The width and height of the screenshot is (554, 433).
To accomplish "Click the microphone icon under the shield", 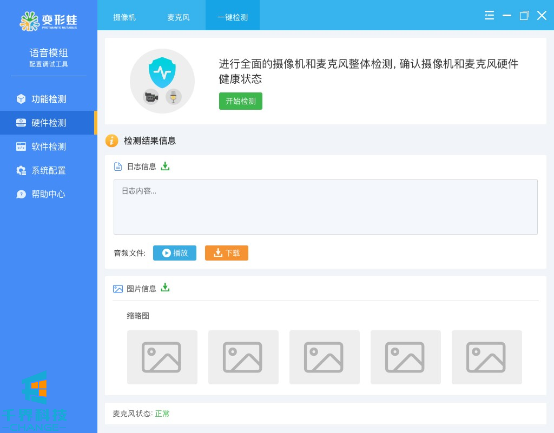I will pyautogui.click(x=173, y=97).
